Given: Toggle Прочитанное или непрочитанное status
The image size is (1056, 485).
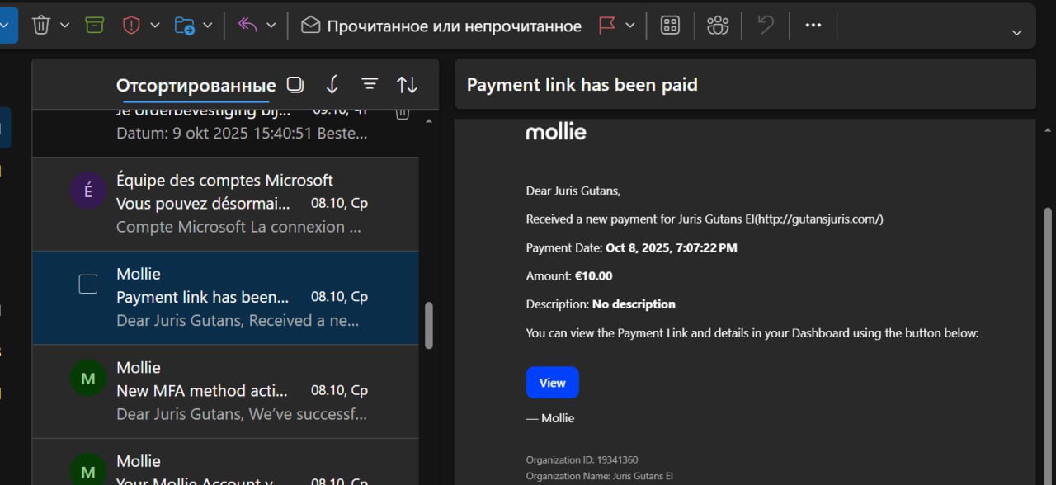Looking at the screenshot, I should pos(441,26).
